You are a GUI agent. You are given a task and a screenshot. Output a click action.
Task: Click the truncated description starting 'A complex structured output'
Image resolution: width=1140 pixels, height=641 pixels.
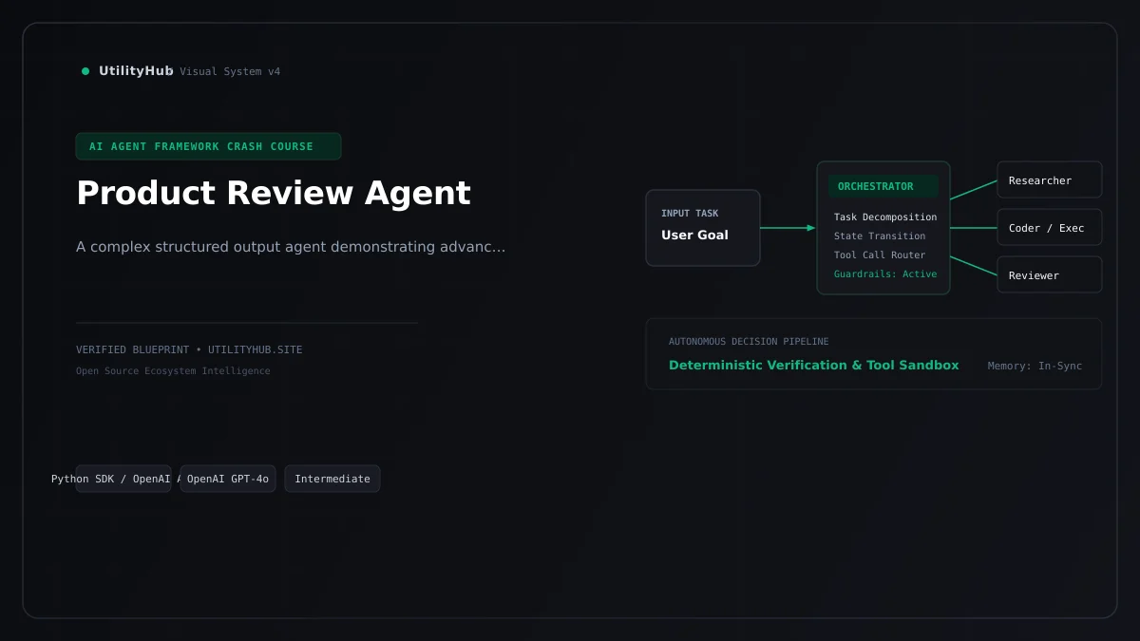[291, 247]
